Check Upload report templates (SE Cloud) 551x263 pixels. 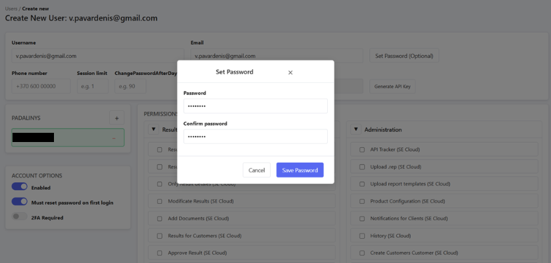pos(362,184)
